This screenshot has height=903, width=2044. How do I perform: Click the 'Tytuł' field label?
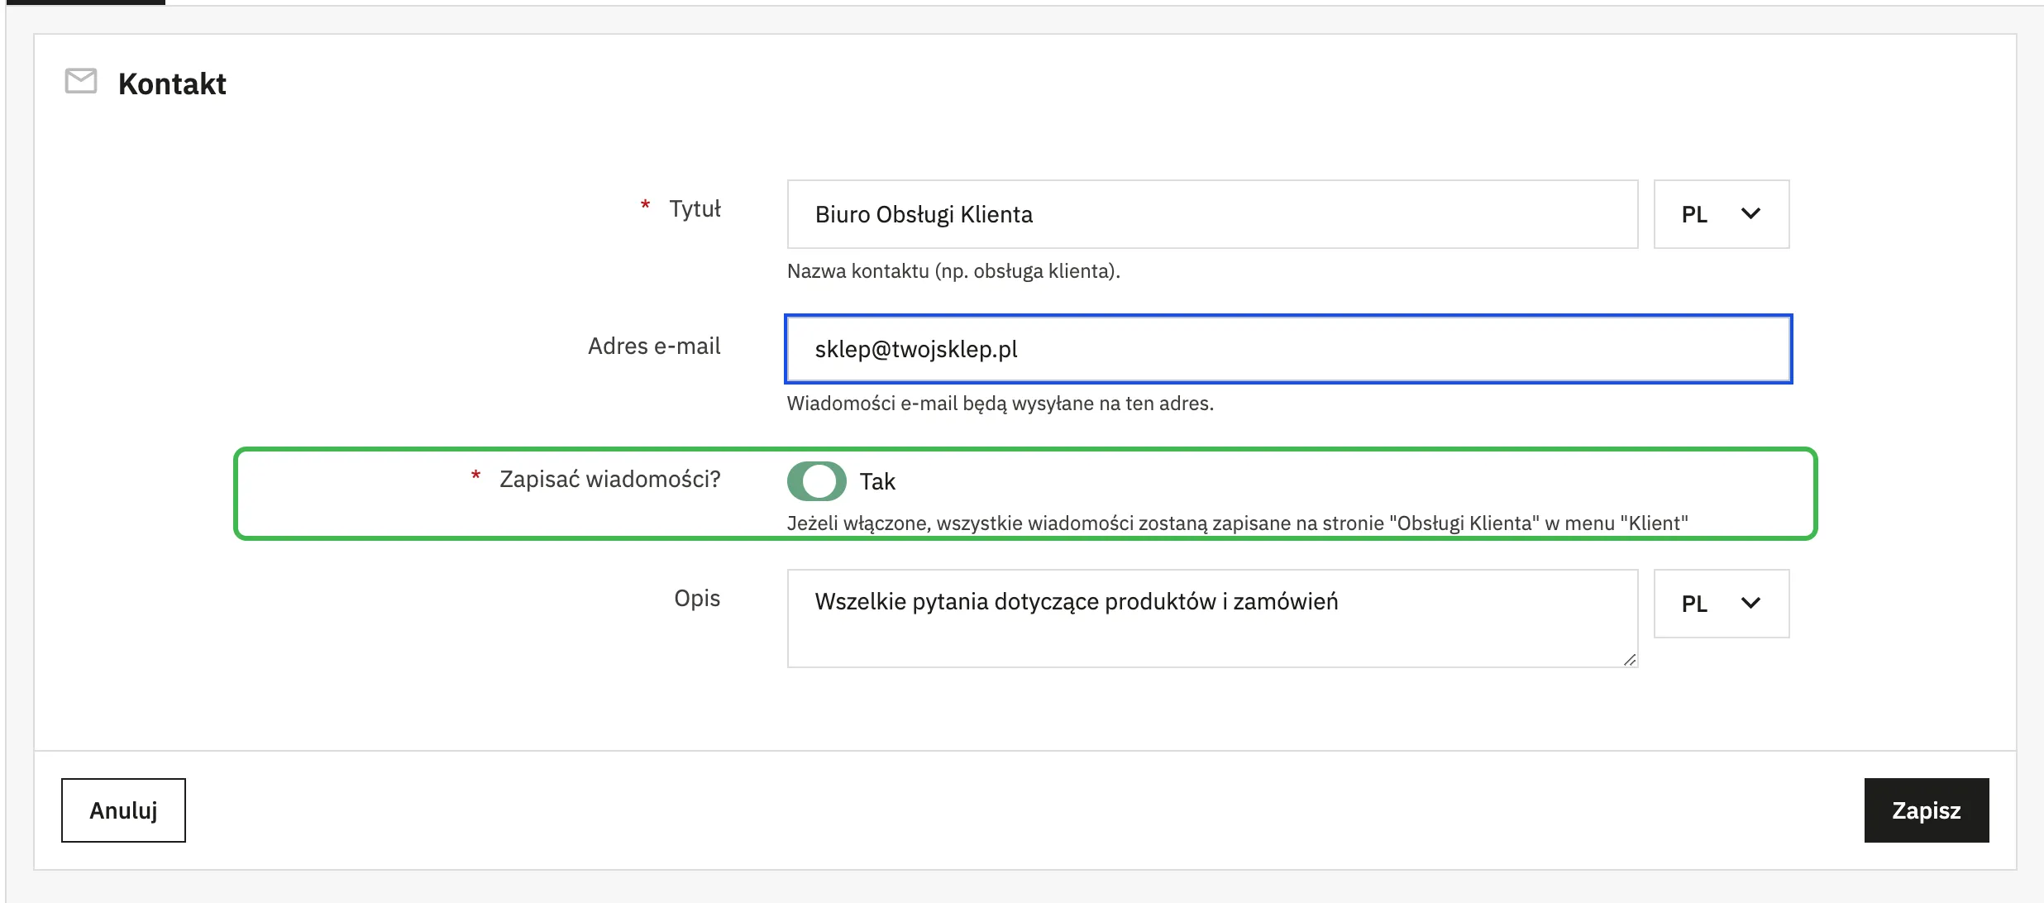695,208
